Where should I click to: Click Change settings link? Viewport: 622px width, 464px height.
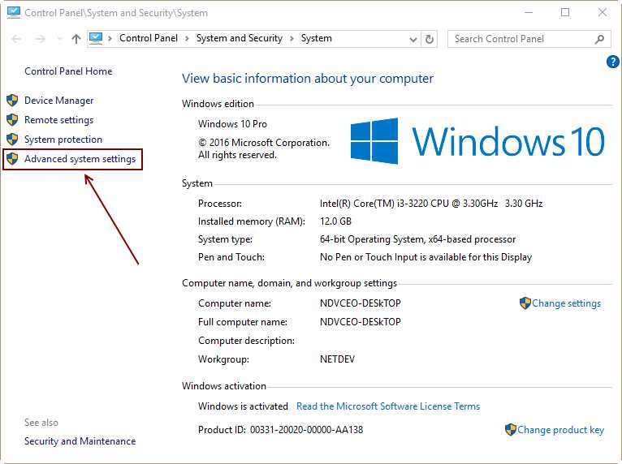(566, 303)
